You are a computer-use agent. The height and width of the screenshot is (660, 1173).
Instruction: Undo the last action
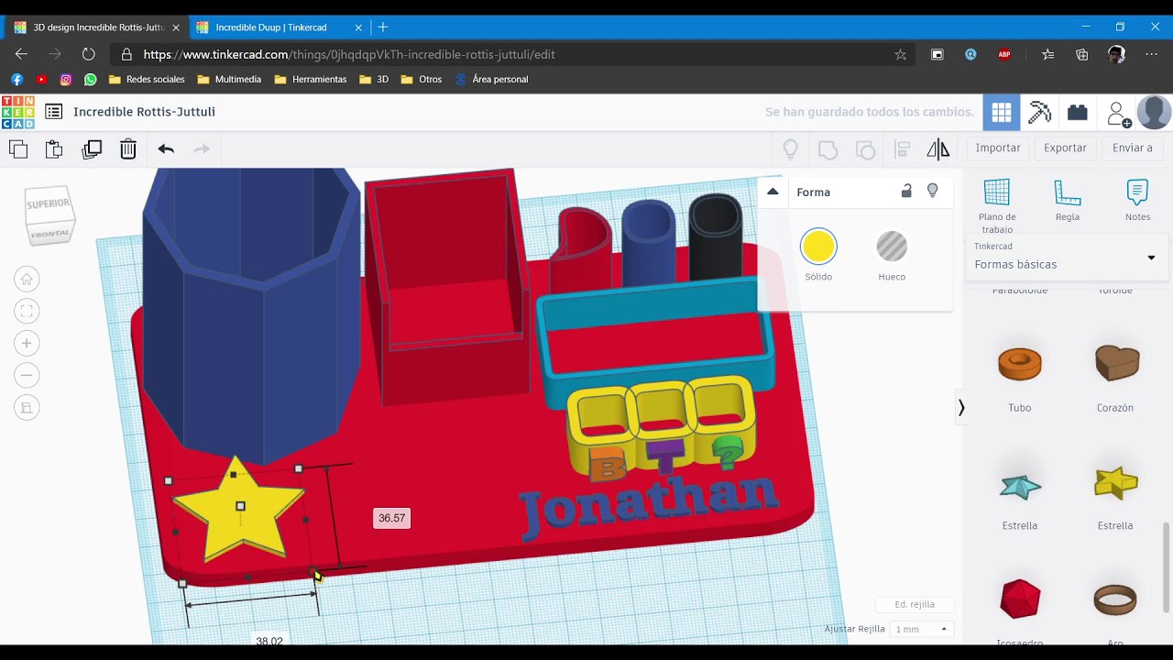point(166,148)
